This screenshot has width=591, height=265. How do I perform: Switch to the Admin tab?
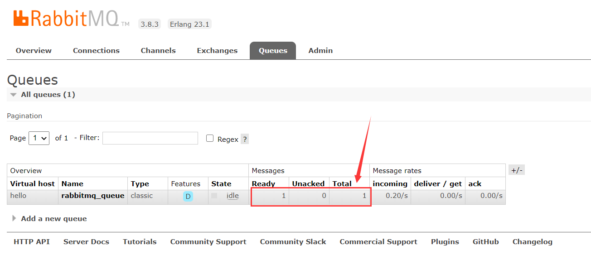tap(320, 51)
